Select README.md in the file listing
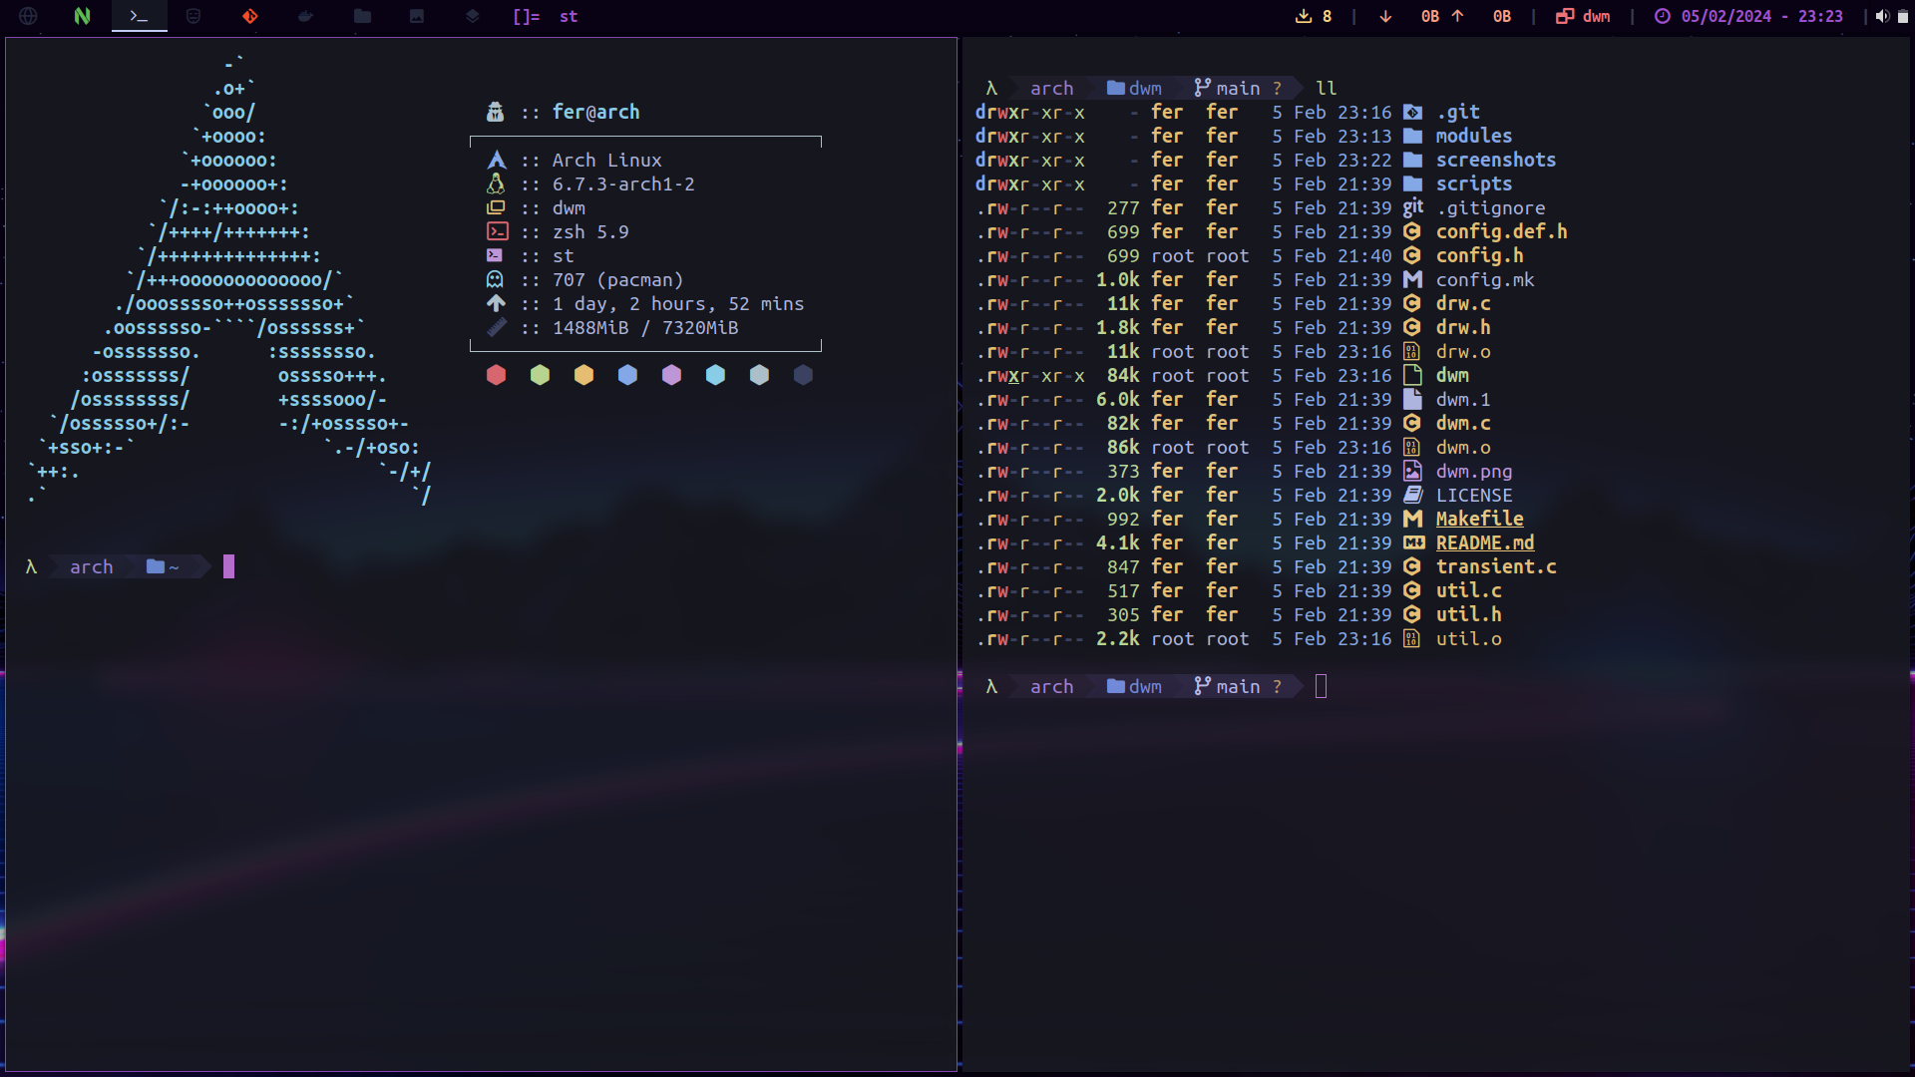This screenshot has width=1915, height=1077. pyautogui.click(x=1484, y=542)
